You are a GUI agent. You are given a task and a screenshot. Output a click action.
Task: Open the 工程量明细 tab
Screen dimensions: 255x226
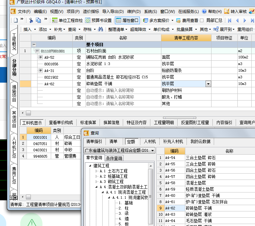[164, 122]
